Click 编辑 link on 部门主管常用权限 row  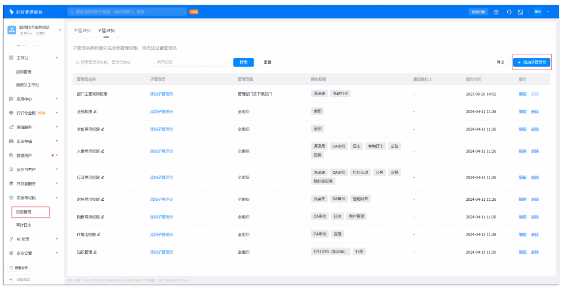522,94
